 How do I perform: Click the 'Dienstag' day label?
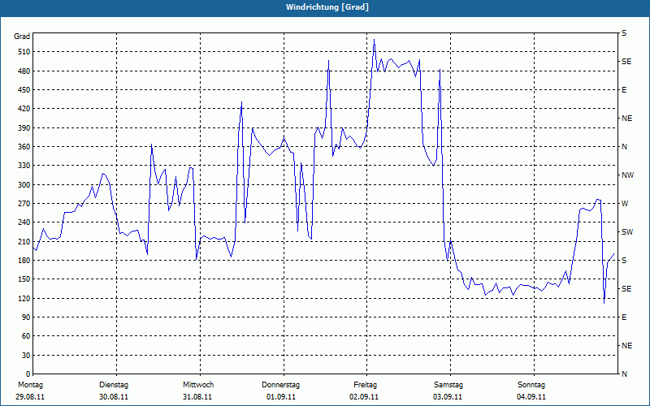(x=114, y=385)
